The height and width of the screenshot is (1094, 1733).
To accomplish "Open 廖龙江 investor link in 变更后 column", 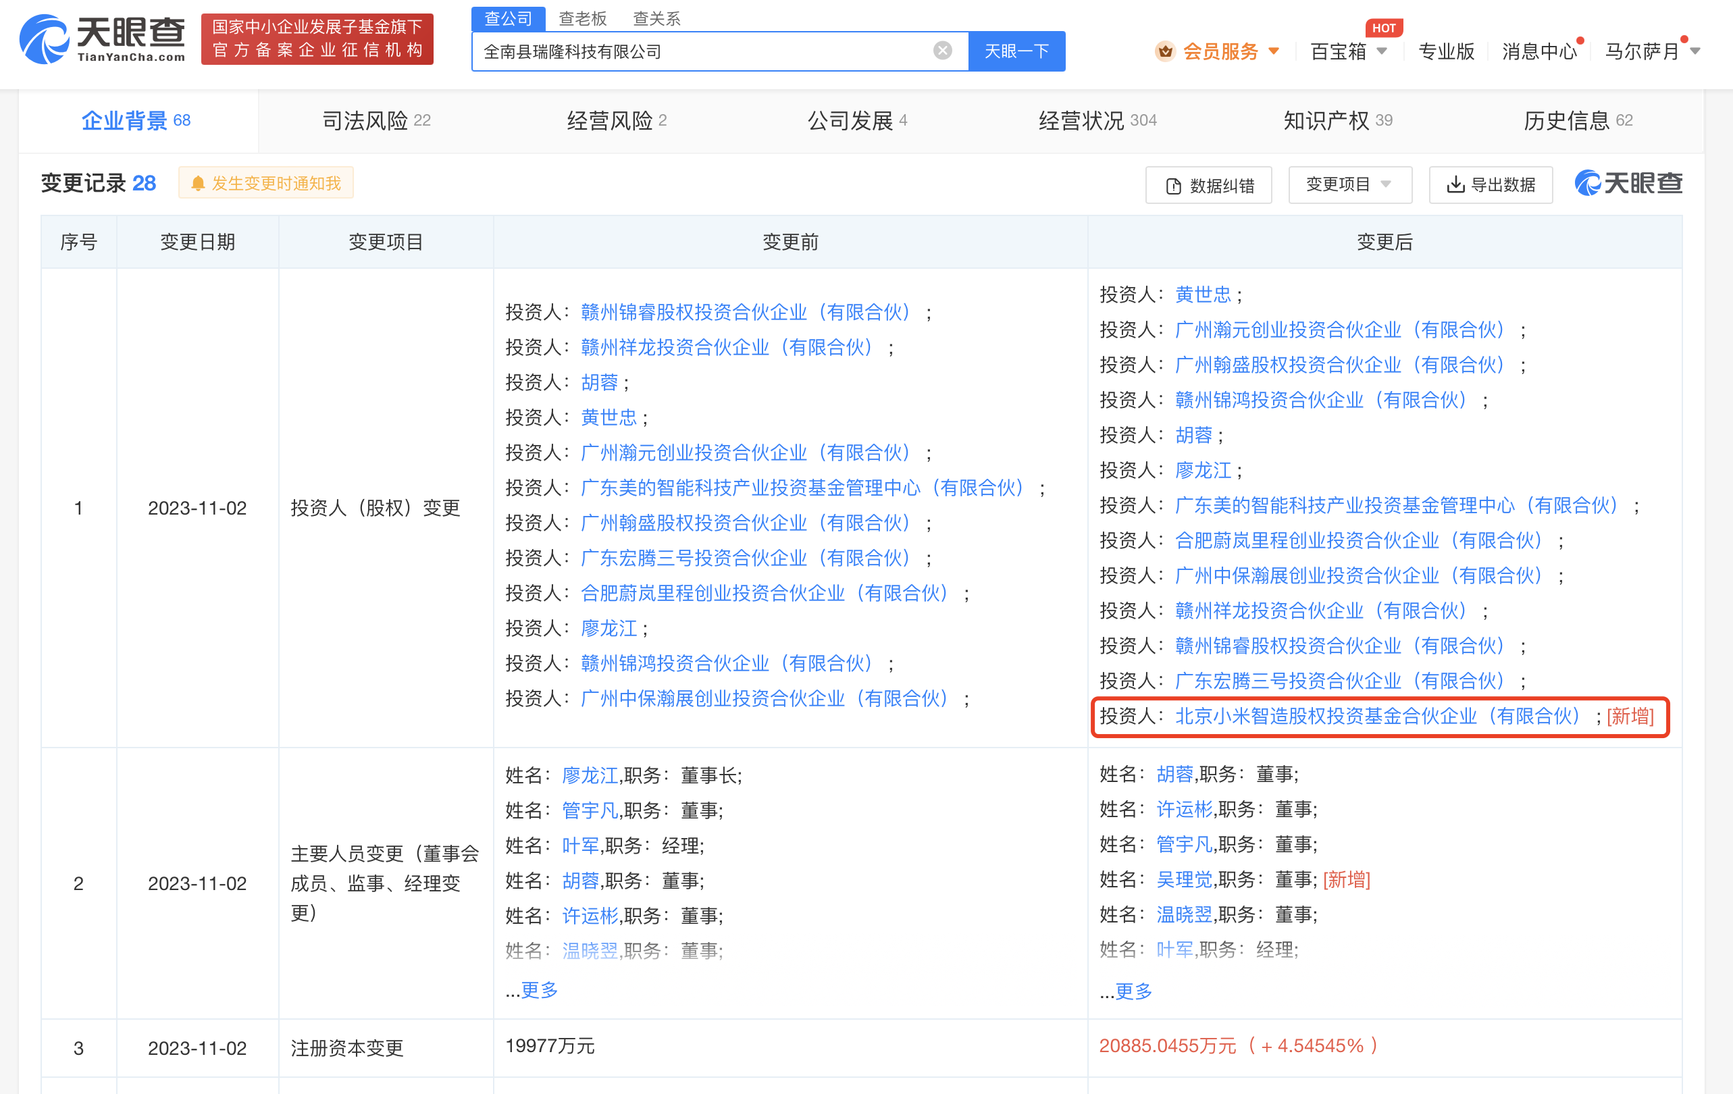I will 1203,470.
